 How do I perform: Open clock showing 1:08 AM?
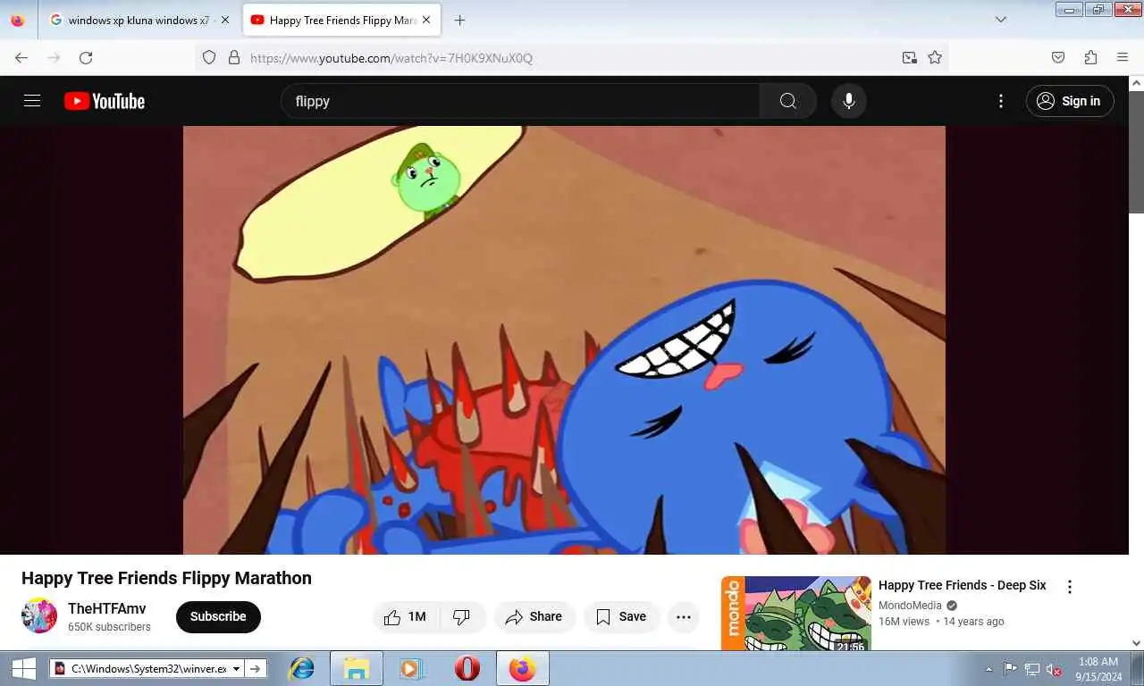(x=1098, y=669)
